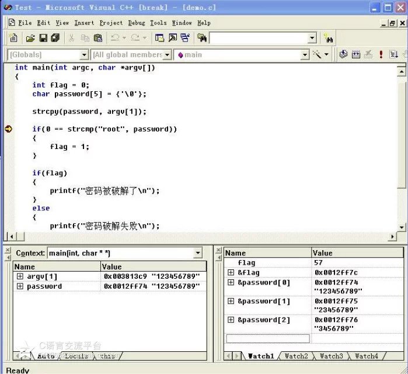Close the Variables pane with the x button
This screenshot has width=408, height=374.
(x=8, y=250)
